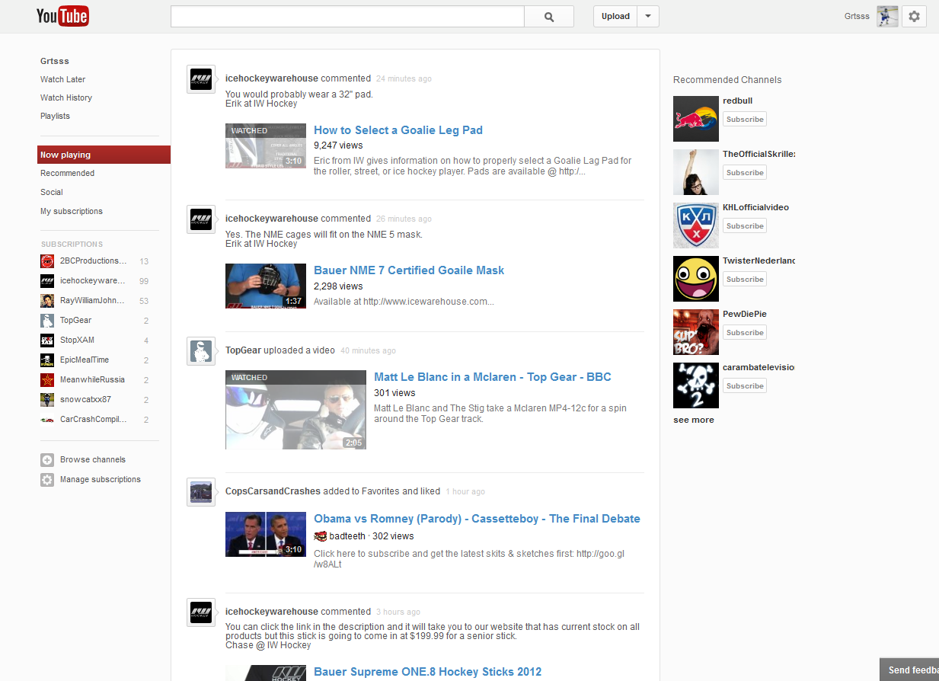Click the Upload button
The image size is (939, 681).
click(x=615, y=17)
